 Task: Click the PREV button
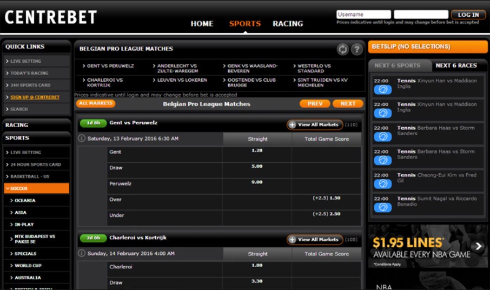[315, 104]
